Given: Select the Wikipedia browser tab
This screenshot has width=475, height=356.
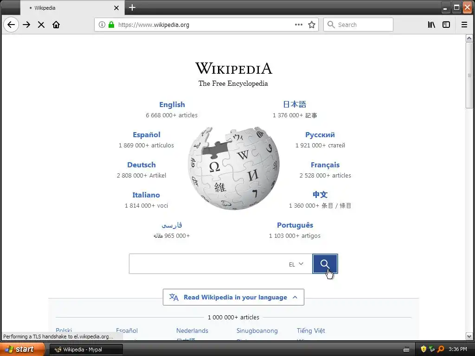Looking at the screenshot, I should click(72, 8).
